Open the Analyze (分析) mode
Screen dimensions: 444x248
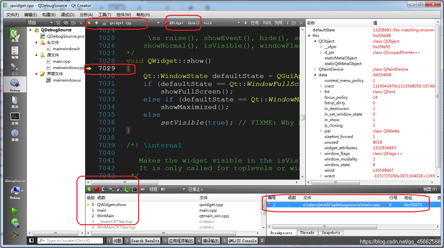pos(15,118)
